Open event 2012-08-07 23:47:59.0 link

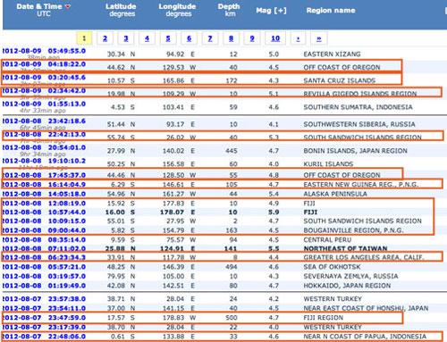[44, 318]
